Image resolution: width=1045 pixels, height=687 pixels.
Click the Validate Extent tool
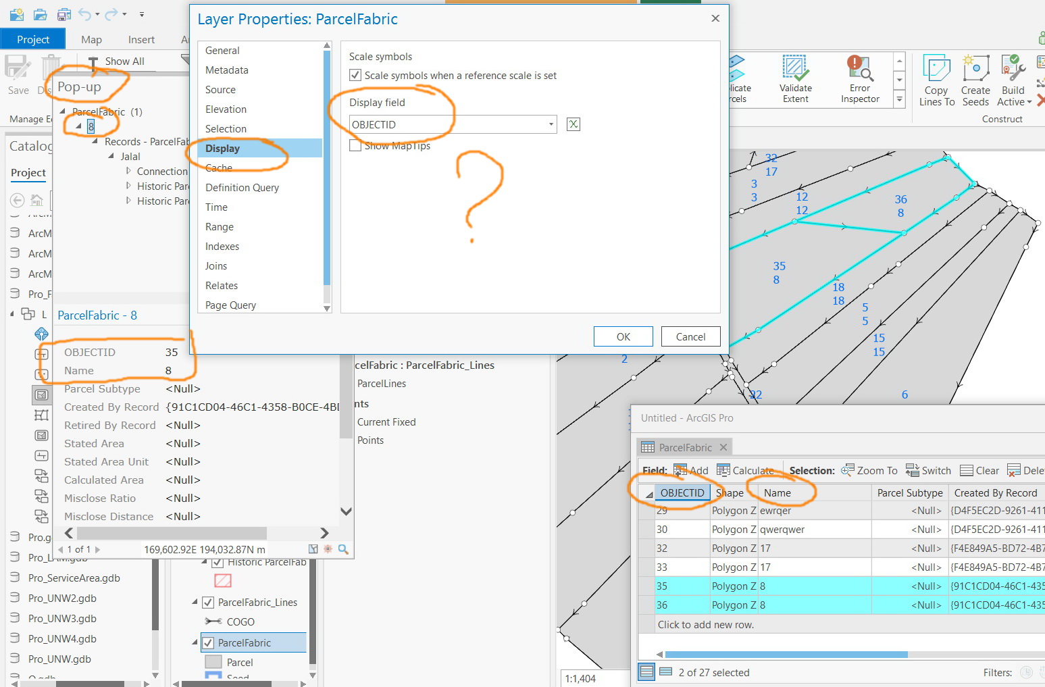(796, 80)
